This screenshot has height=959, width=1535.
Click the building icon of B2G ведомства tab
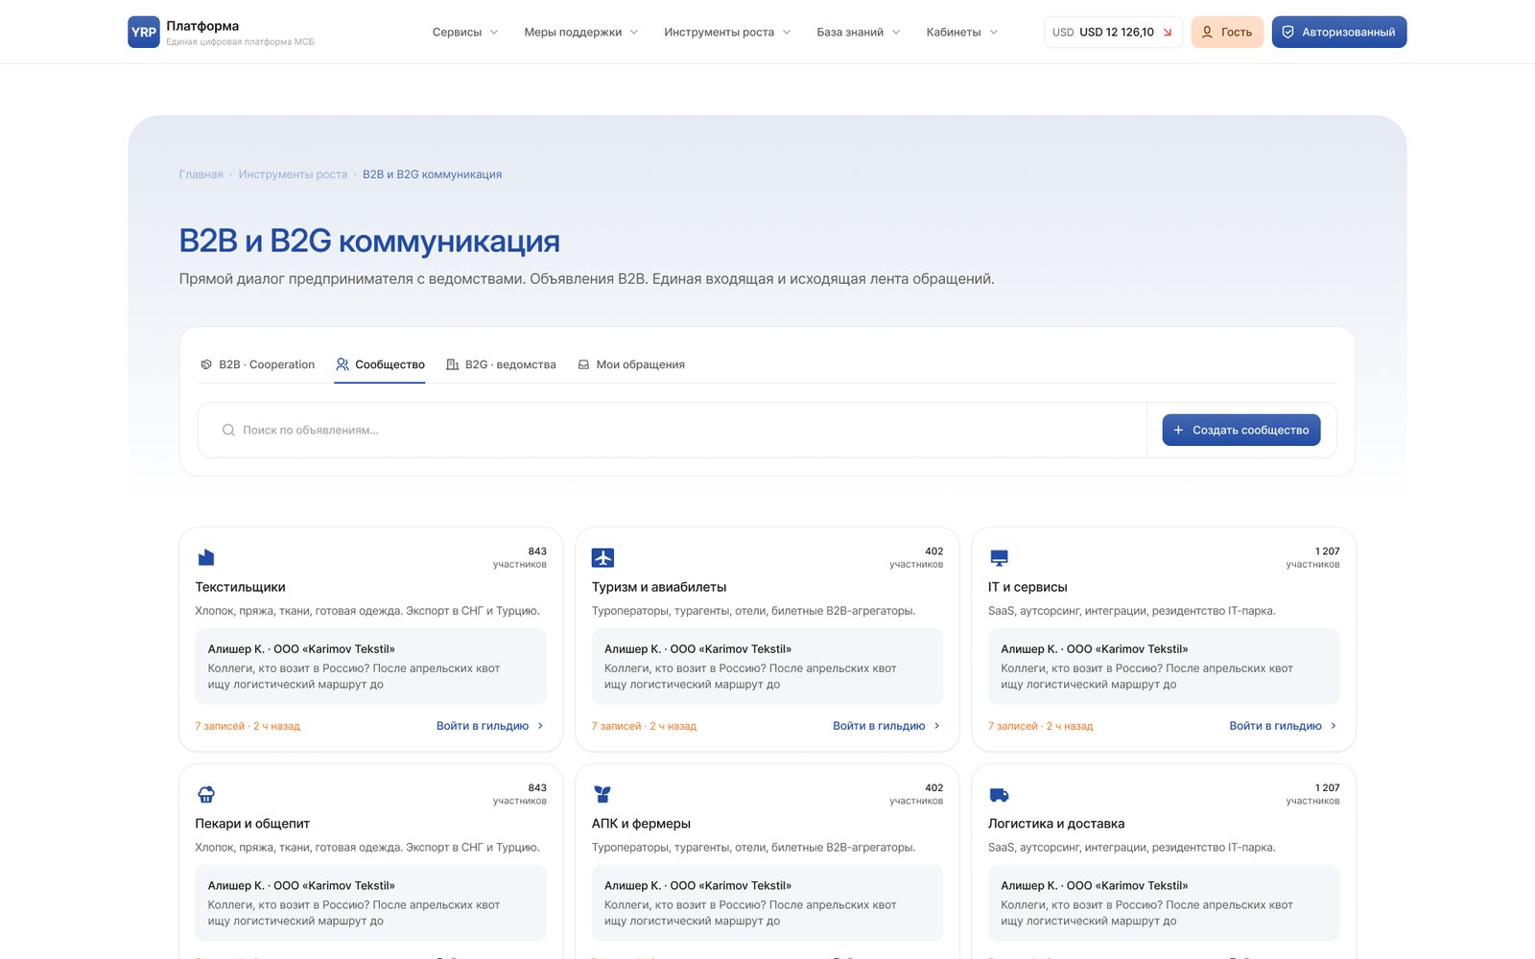click(452, 364)
